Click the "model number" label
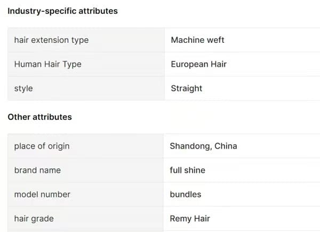320x232 pixels. (x=42, y=194)
